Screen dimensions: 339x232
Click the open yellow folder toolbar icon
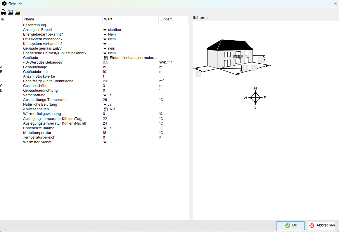click(x=18, y=12)
